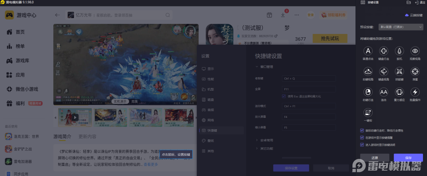This screenshot has height=176, width=427.
Task: Click the 保存设置 button
Action: 291,168
